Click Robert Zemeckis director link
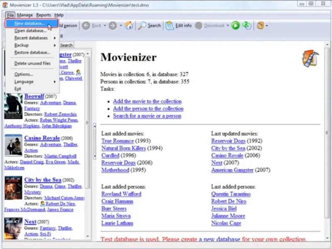 (60, 115)
